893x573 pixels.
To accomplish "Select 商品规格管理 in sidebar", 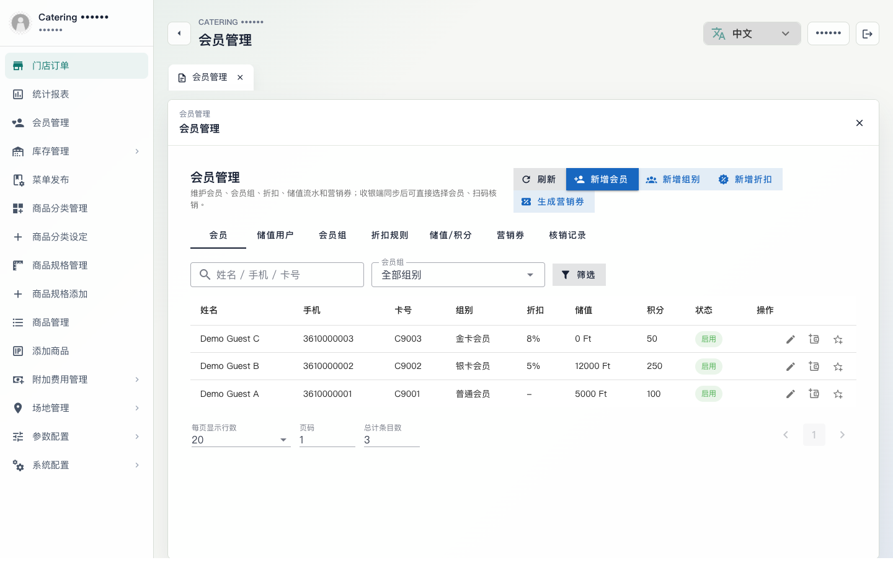I will click(x=76, y=265).
